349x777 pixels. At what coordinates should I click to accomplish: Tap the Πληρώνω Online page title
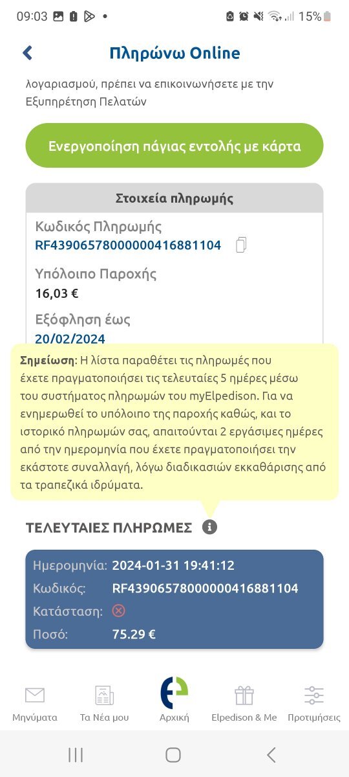tap(174, 53)
